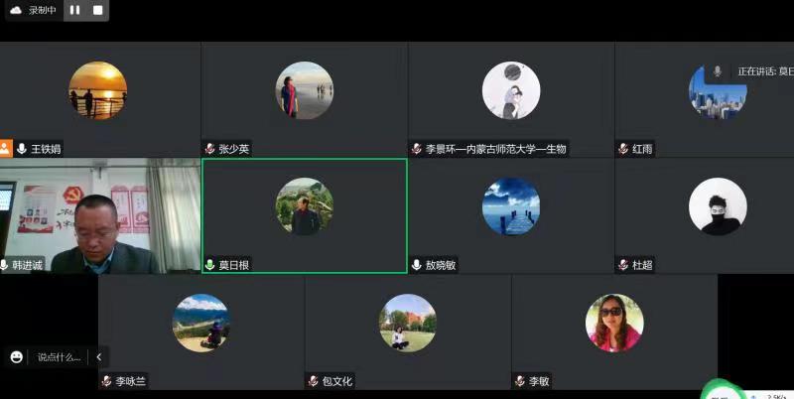Click the '说点什么...' chat input field

tap(59, 356)
